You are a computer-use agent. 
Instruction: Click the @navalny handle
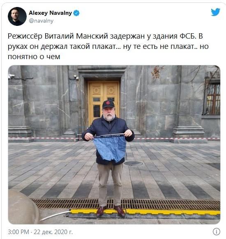click(x=41, y=21)
